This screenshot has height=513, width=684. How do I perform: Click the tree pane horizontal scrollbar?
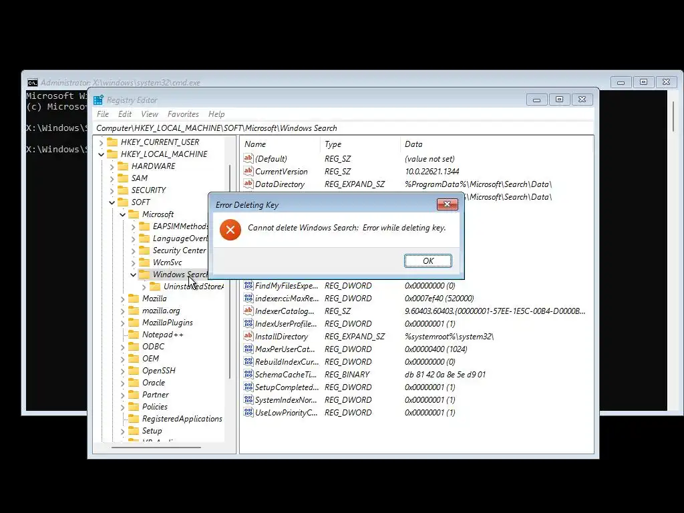tap(156, 447)
